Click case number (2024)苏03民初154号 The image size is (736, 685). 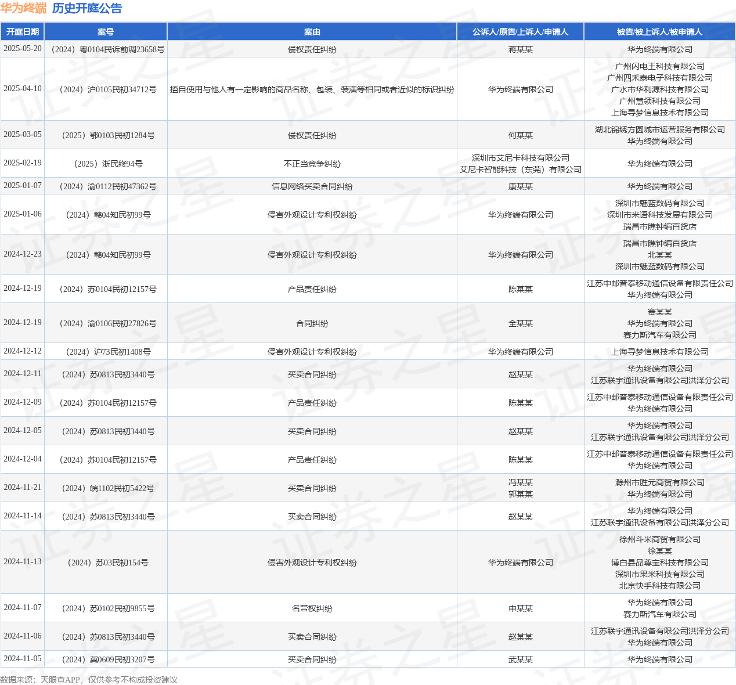coord(106,563)
